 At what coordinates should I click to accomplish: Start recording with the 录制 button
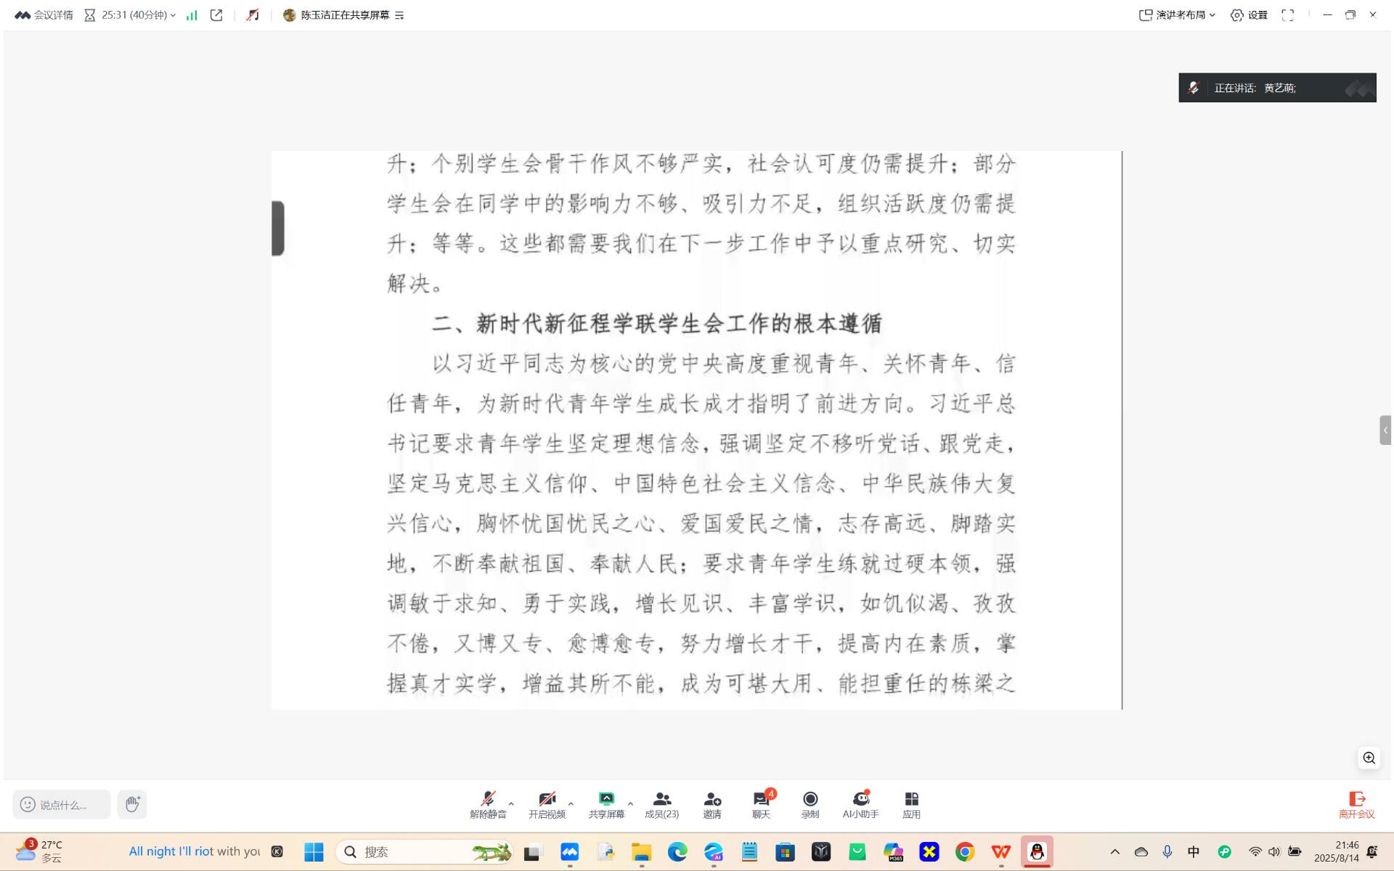coord(810,804)
